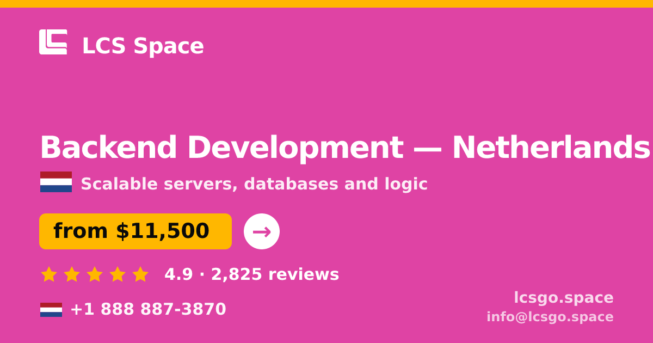Click the phone number +1 888 887-3870

pyautogui.click(x=148, y=309)
